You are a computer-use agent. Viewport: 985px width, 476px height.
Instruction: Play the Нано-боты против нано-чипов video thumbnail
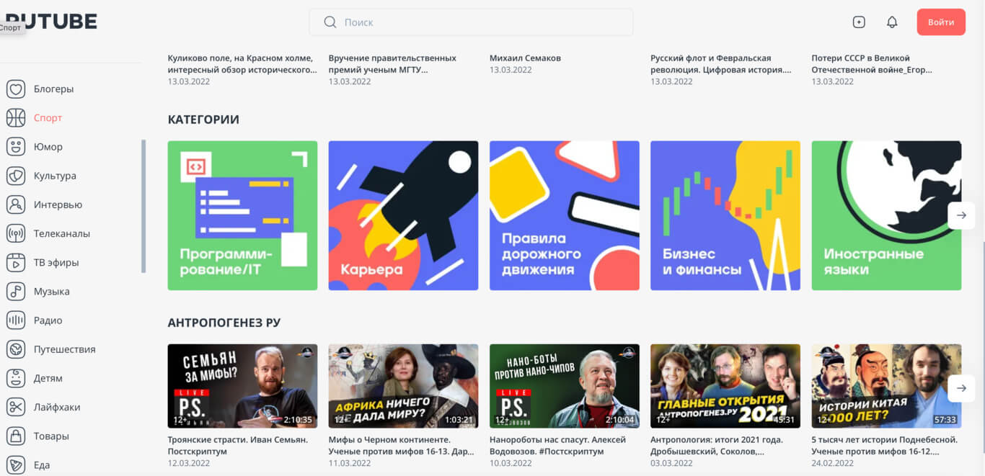564,386
